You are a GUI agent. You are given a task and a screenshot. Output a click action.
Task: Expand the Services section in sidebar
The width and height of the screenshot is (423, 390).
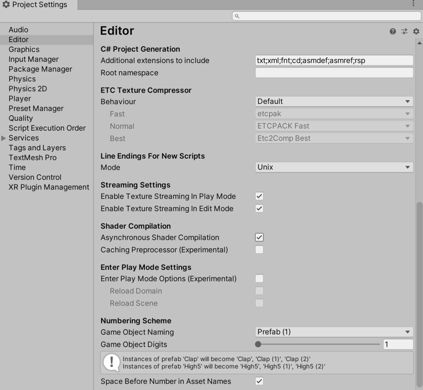coord(3,138)
